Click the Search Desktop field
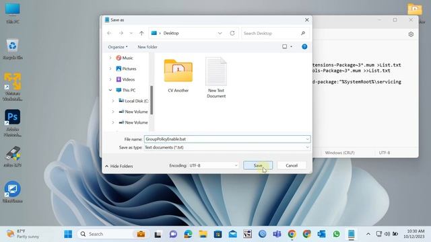The image size is (431, 242). (275, 33)
